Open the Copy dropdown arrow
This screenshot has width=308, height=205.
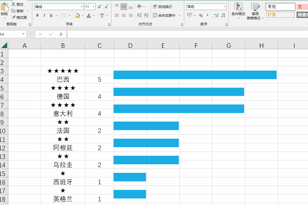pyautogui.click(x=27, y=11)
